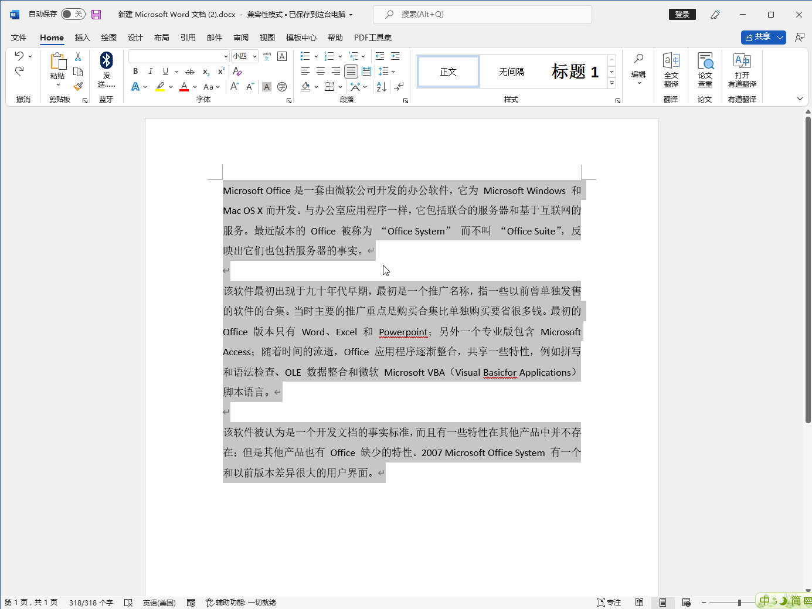Apply strikethrough formatting
Viewport: 812px width, 609px height.
pyautogui.click(x=189, y=72)
